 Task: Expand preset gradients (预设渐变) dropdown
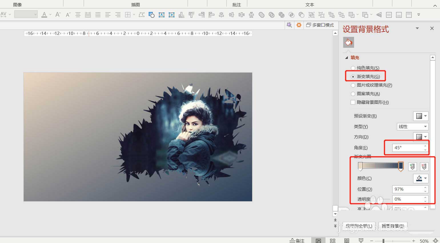click(x=421, y=116)
